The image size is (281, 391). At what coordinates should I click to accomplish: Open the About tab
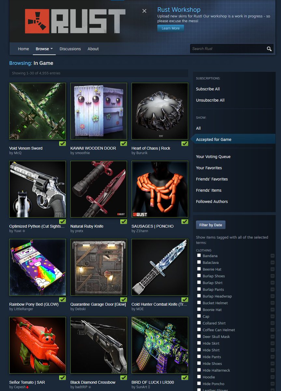tap(93, 49)
